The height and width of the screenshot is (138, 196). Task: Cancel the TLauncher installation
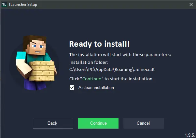tap(144, 123)
